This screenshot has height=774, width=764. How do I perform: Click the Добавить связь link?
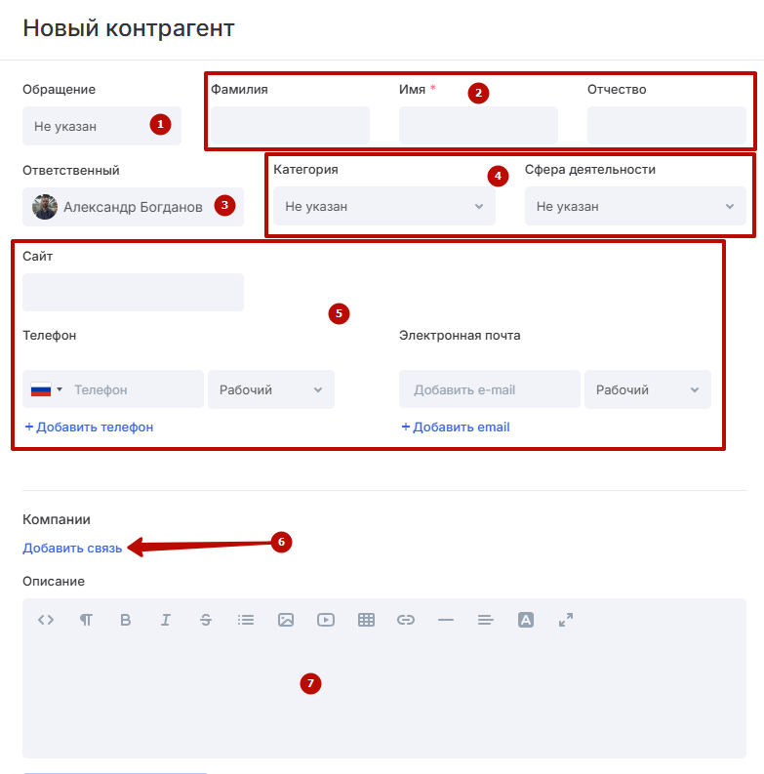72,549
